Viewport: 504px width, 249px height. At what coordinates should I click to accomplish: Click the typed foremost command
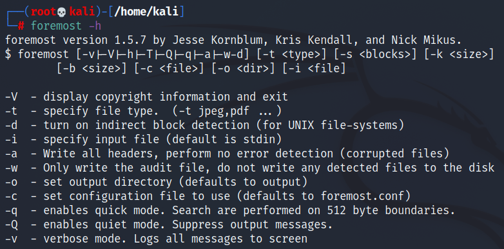point(56,26)
